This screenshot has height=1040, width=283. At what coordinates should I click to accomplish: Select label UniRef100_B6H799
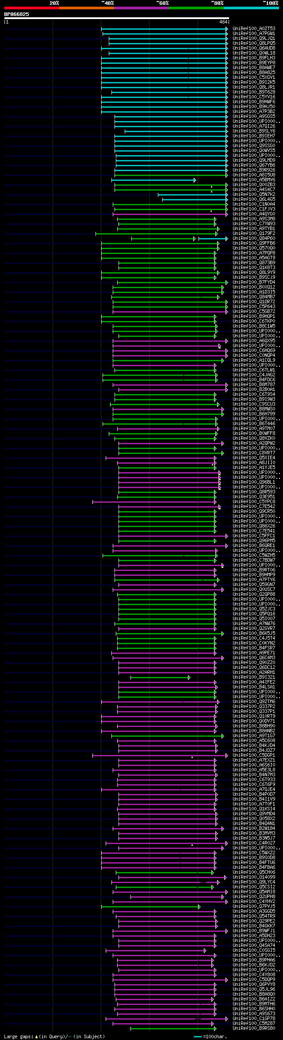click(x=254, y=414)
